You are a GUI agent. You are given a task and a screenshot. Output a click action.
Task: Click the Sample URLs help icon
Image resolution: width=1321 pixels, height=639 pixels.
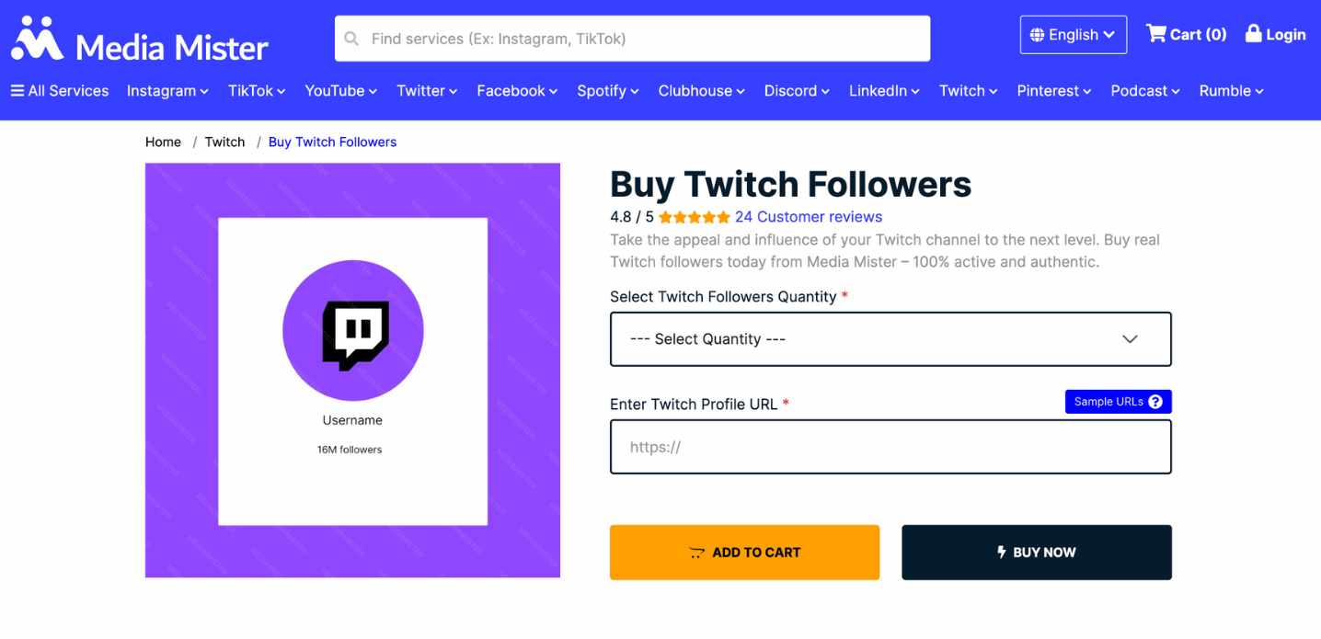(1155, 402)
